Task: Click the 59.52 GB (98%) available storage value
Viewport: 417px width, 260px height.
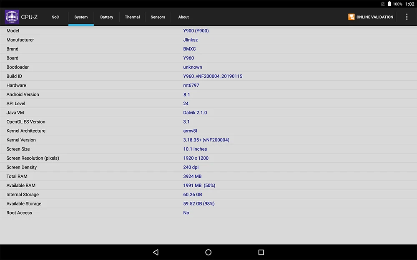Action: 199,203
